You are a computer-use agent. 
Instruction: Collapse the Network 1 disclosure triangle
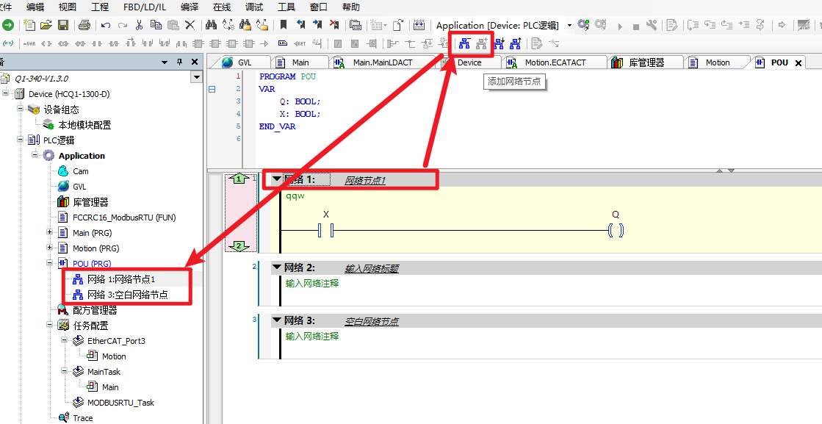pos(277,179)
